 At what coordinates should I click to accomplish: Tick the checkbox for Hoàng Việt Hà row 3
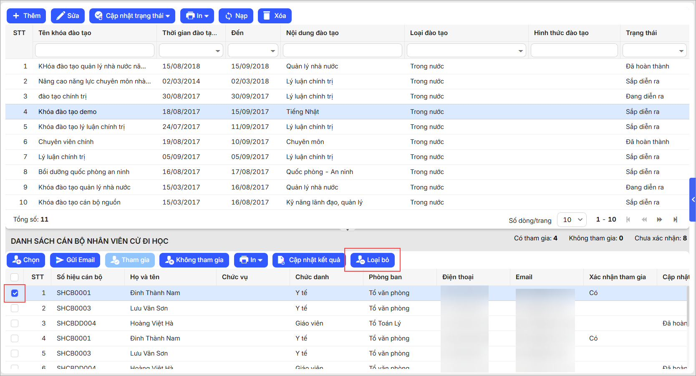pos(15,323)
